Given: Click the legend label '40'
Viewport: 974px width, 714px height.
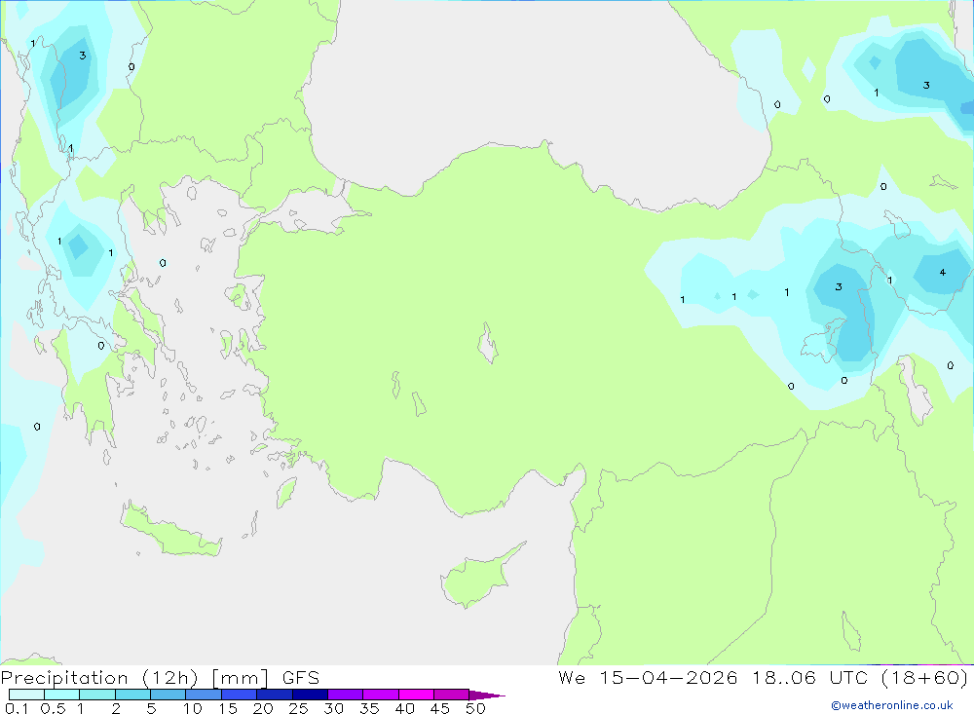Looking at the screenshot, I should pyautogui.click(x=405, y=708).
